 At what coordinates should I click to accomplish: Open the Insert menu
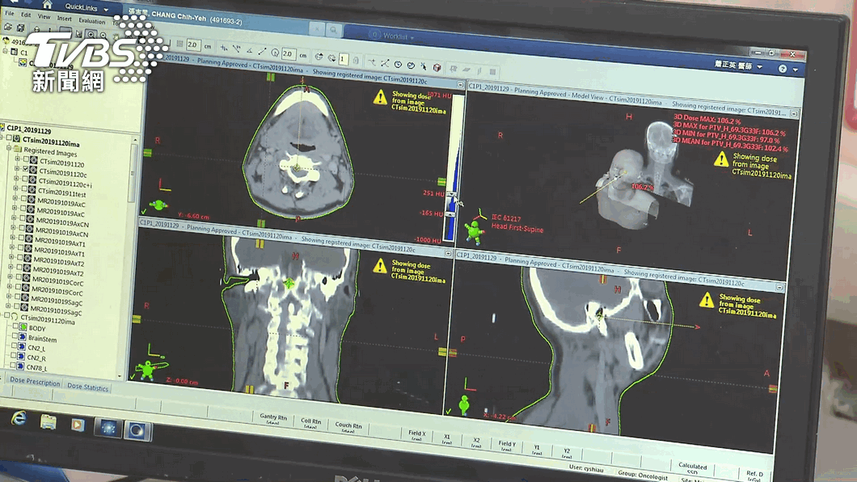click(x=64, y=19)
